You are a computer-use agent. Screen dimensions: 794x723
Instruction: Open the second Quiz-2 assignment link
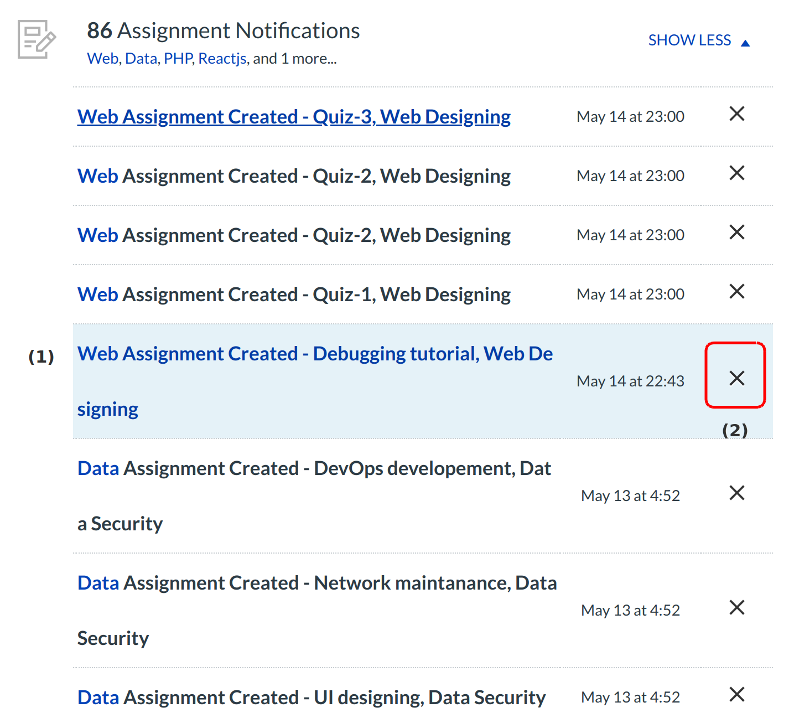(294, 235)
